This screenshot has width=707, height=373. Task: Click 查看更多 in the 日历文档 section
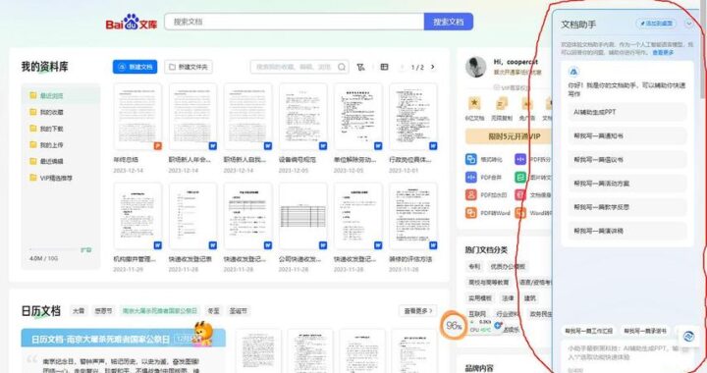[x=418, y=311]
